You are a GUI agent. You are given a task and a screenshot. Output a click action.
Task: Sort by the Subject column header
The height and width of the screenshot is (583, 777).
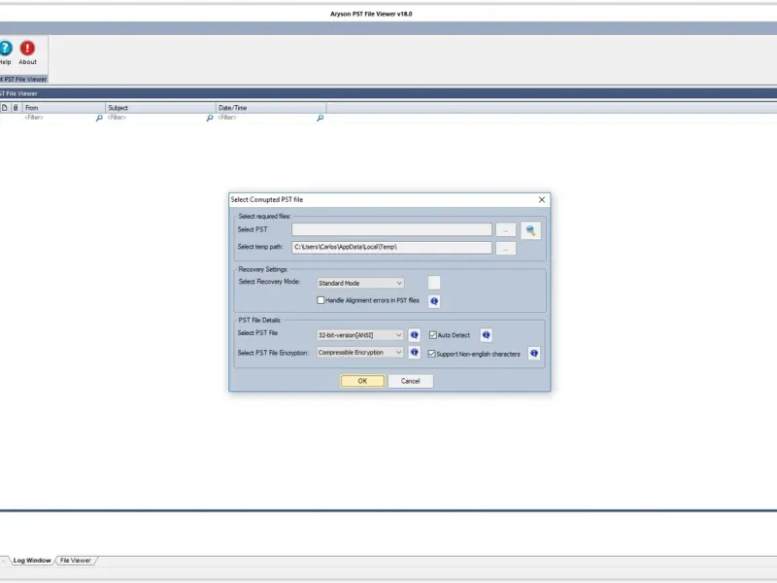pyautogui.click(x=160, y=108)
